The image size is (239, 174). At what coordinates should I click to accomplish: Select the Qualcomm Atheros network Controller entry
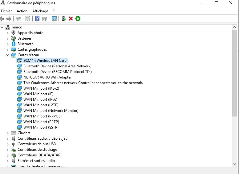coord(83,83)
